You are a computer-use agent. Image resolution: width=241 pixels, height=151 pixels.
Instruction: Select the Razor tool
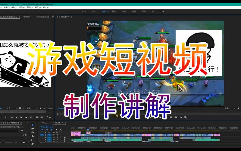point(33,136)
